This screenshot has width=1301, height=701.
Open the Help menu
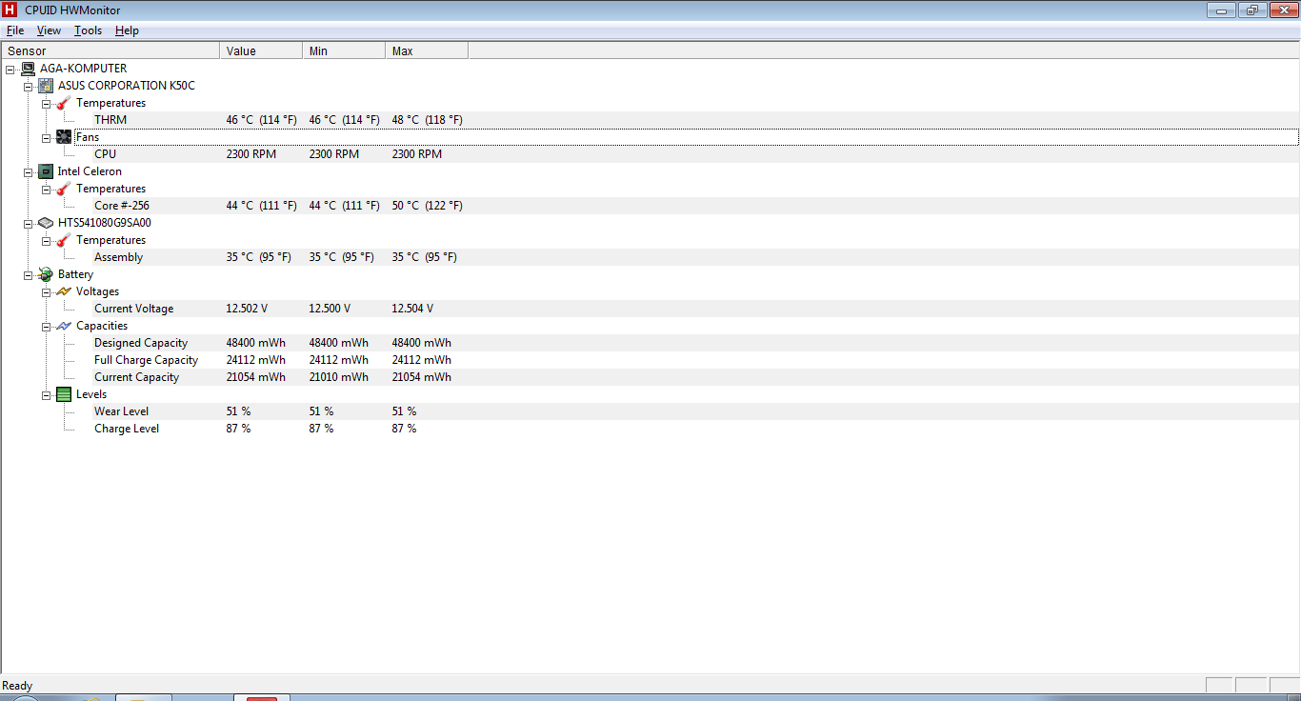127,30
